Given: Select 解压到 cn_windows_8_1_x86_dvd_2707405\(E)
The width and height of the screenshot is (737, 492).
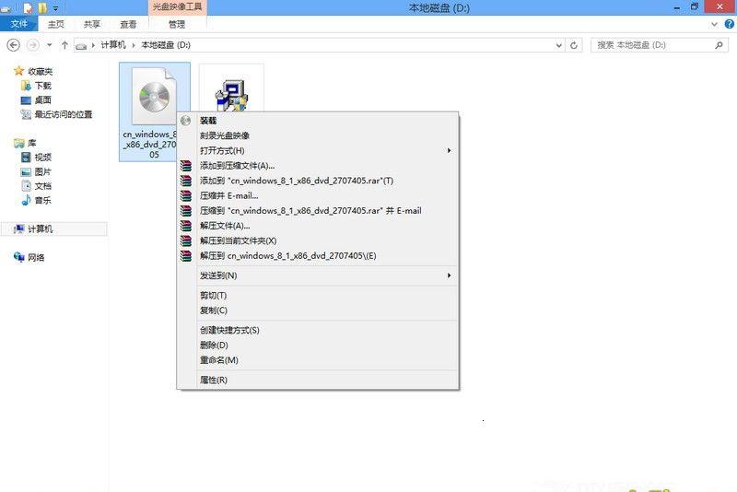Looking at the screenshot, I should pyautogui.click(x=288, y=256).
